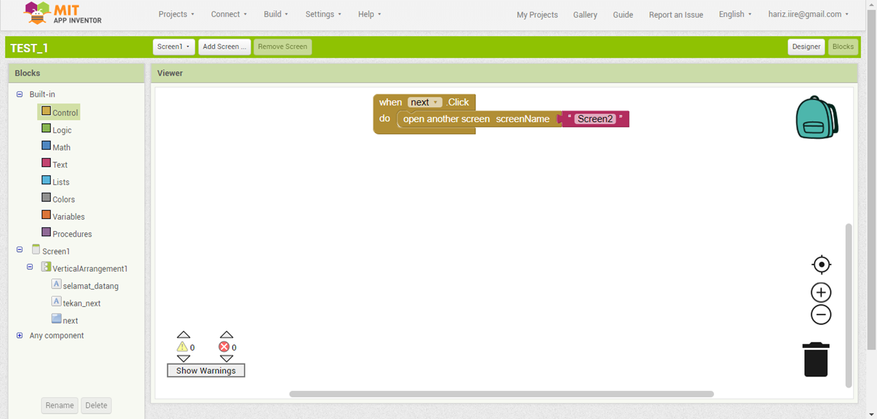The width and height of the screenshot is (877, 419).
Task: Click the red error circle icon
Action: pyautogui.click(x=224, y=347)
